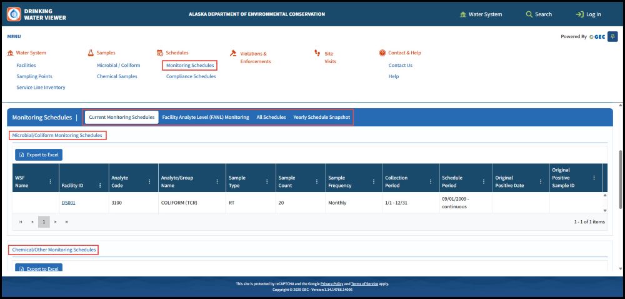Jump to the last page of results
625x299 pixels.
click(67, 221)
